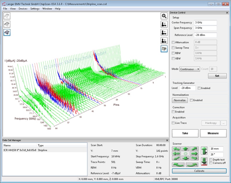
Task: Enable the Attenuation checkbox
Action: [173, 42]
